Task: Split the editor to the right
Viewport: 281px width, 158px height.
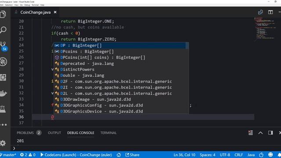Action: 270,12
